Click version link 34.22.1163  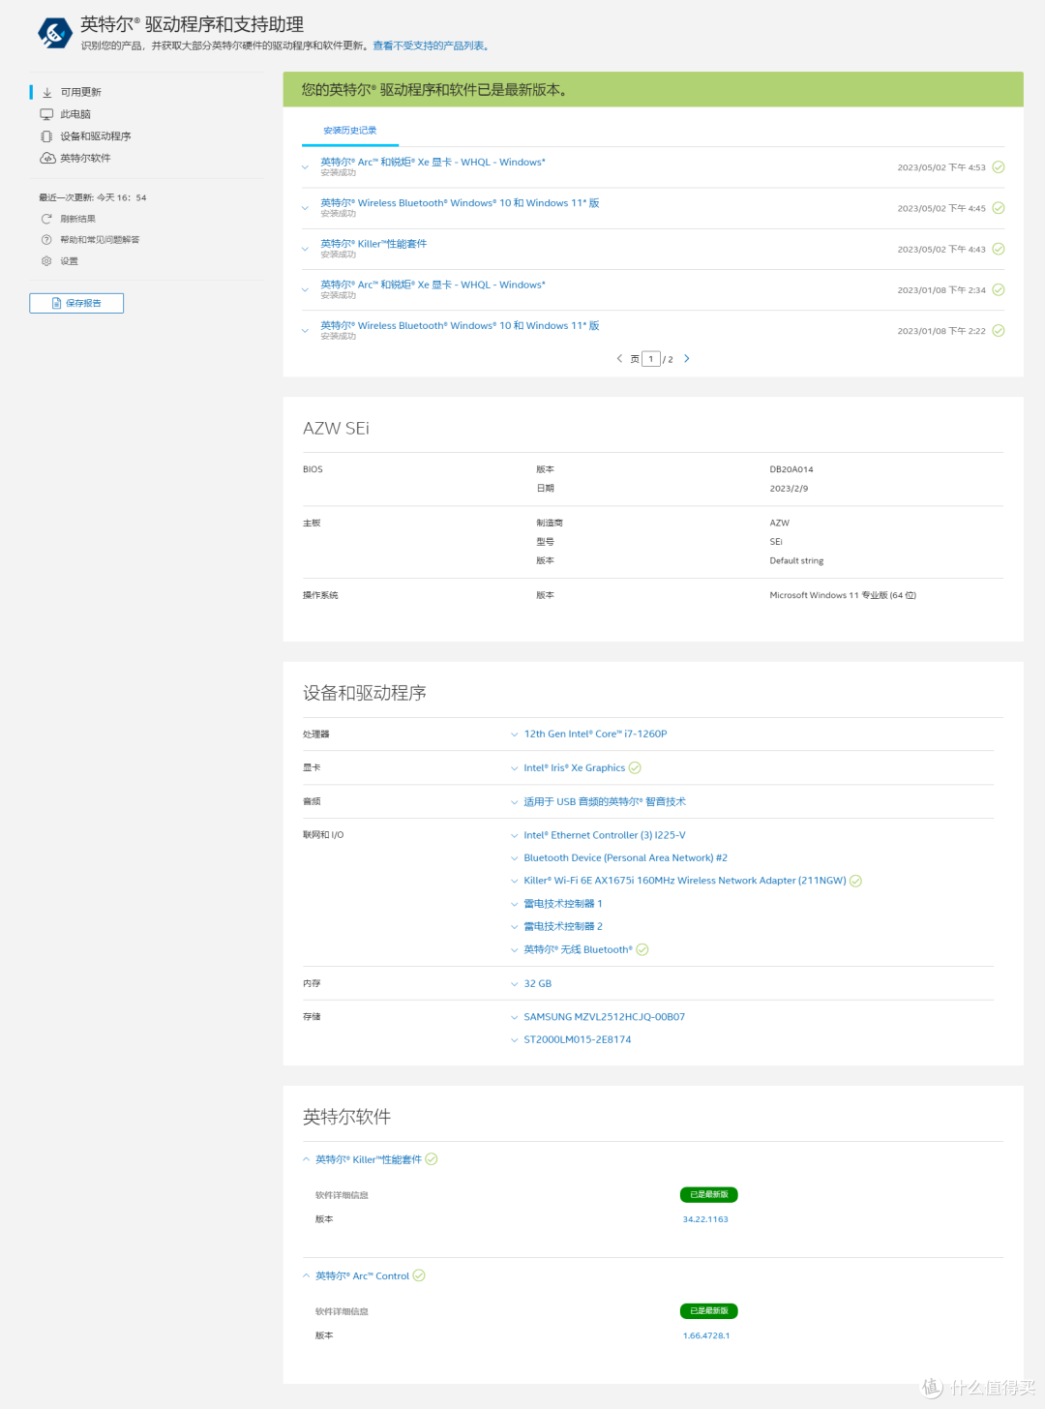coord(705,1219)
